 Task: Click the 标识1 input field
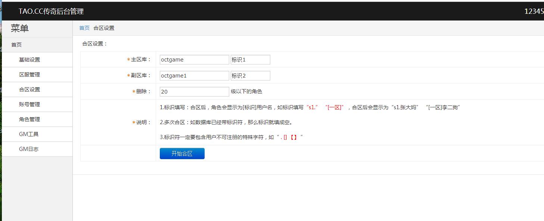pos(250,60)
